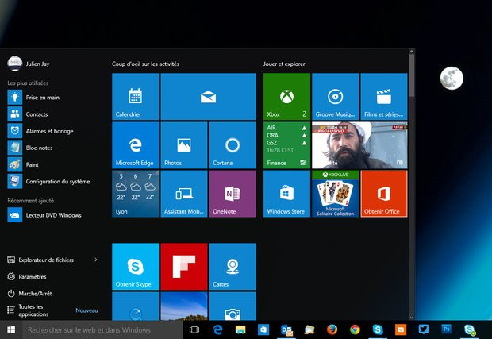Open Twitter from the taskbar
This screenshot has height=339, width=492.
(424, 330)
